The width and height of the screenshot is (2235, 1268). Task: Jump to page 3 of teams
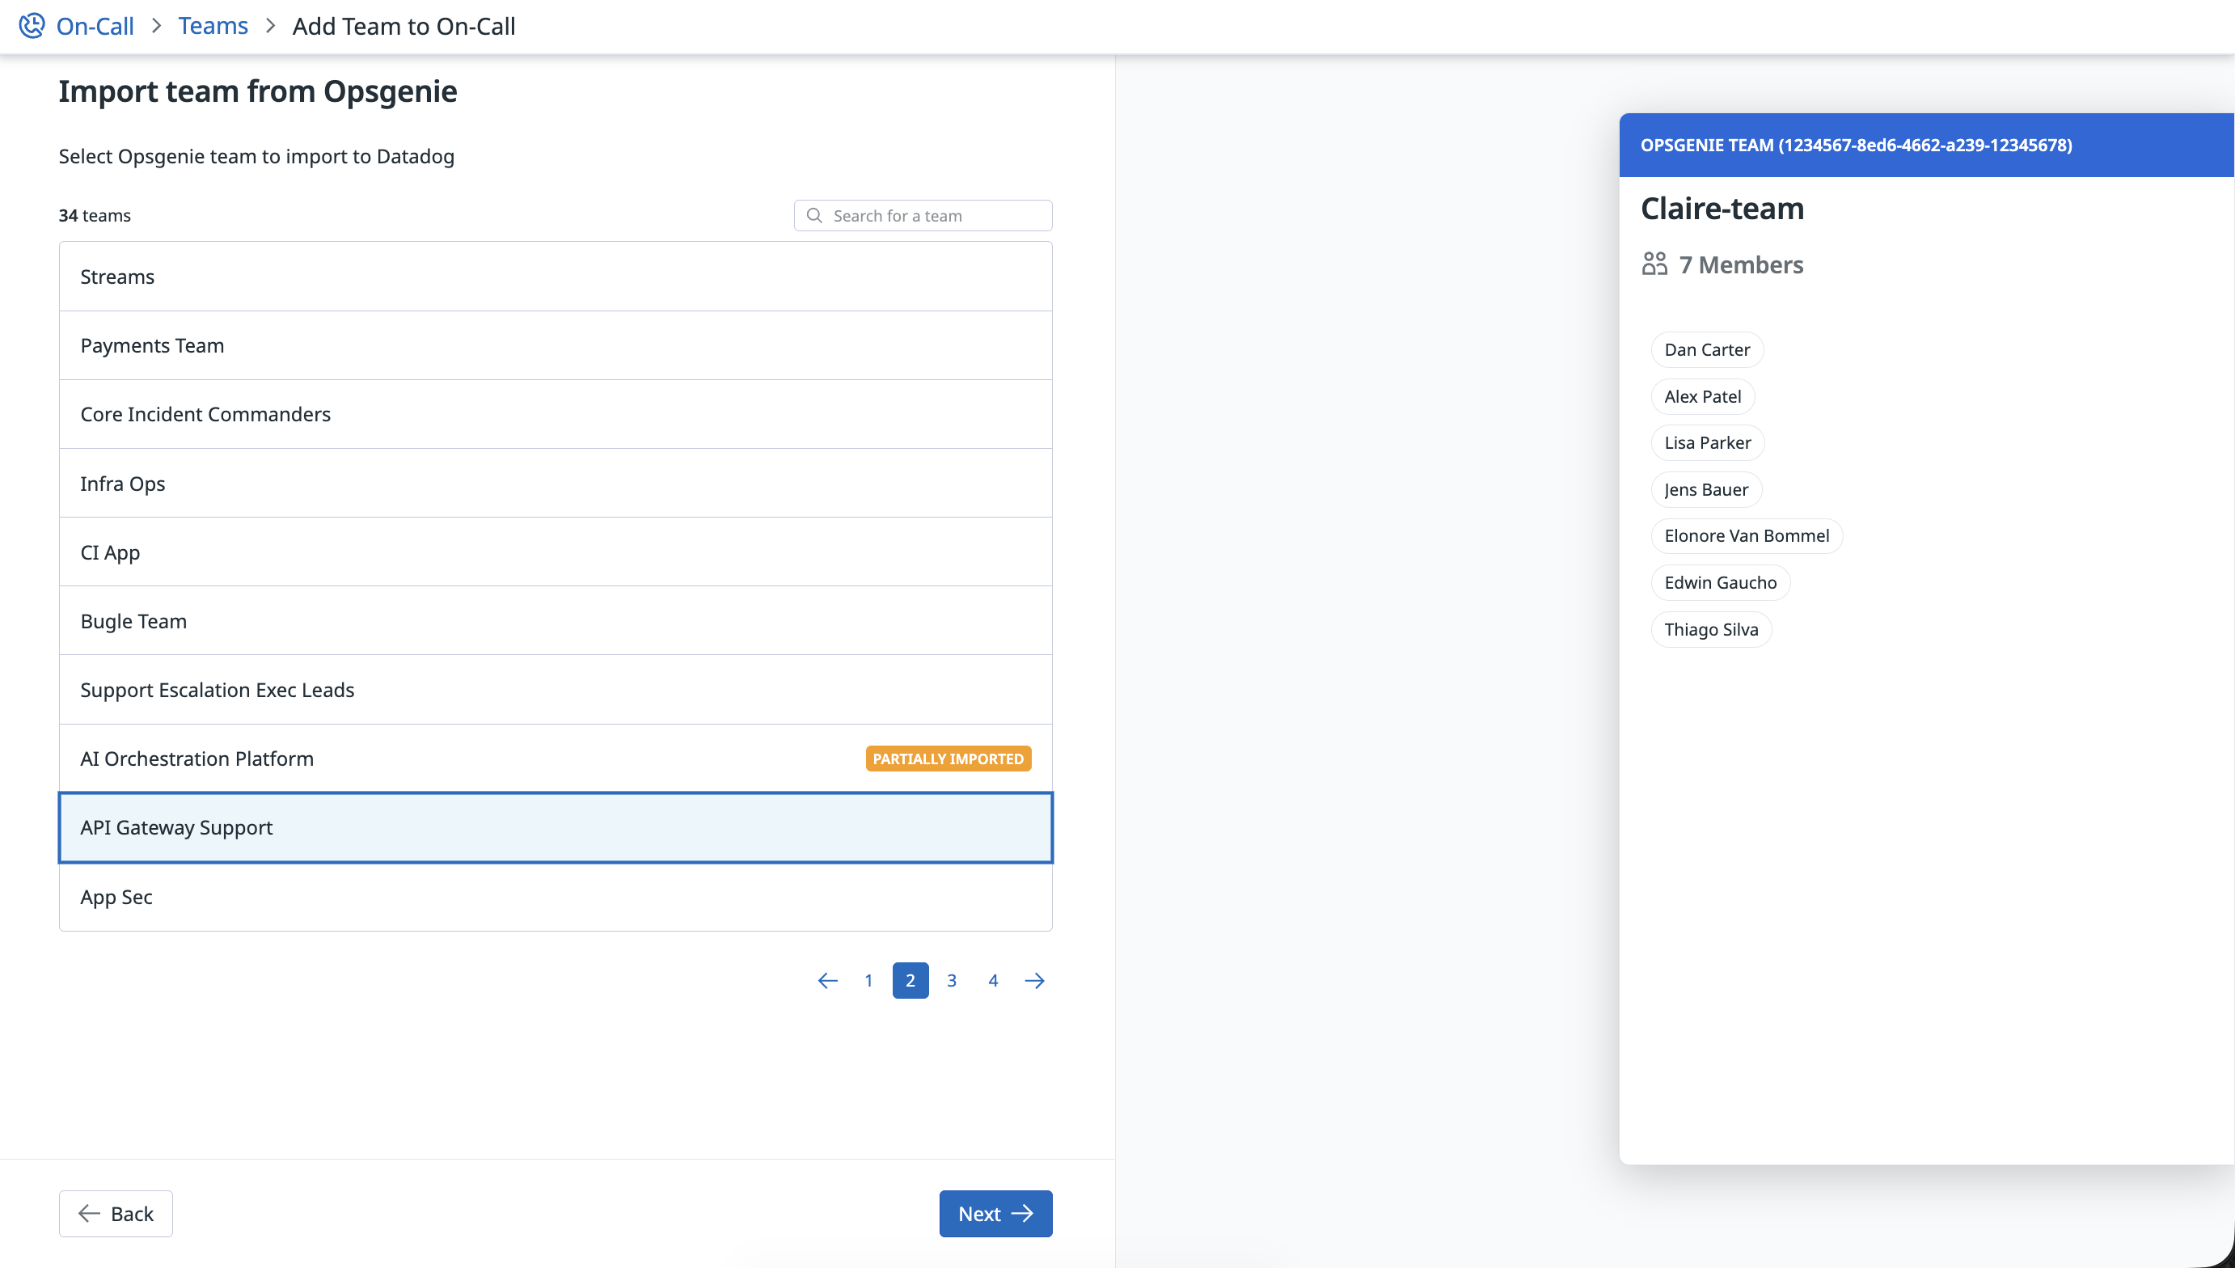click(x=952, y=981)
